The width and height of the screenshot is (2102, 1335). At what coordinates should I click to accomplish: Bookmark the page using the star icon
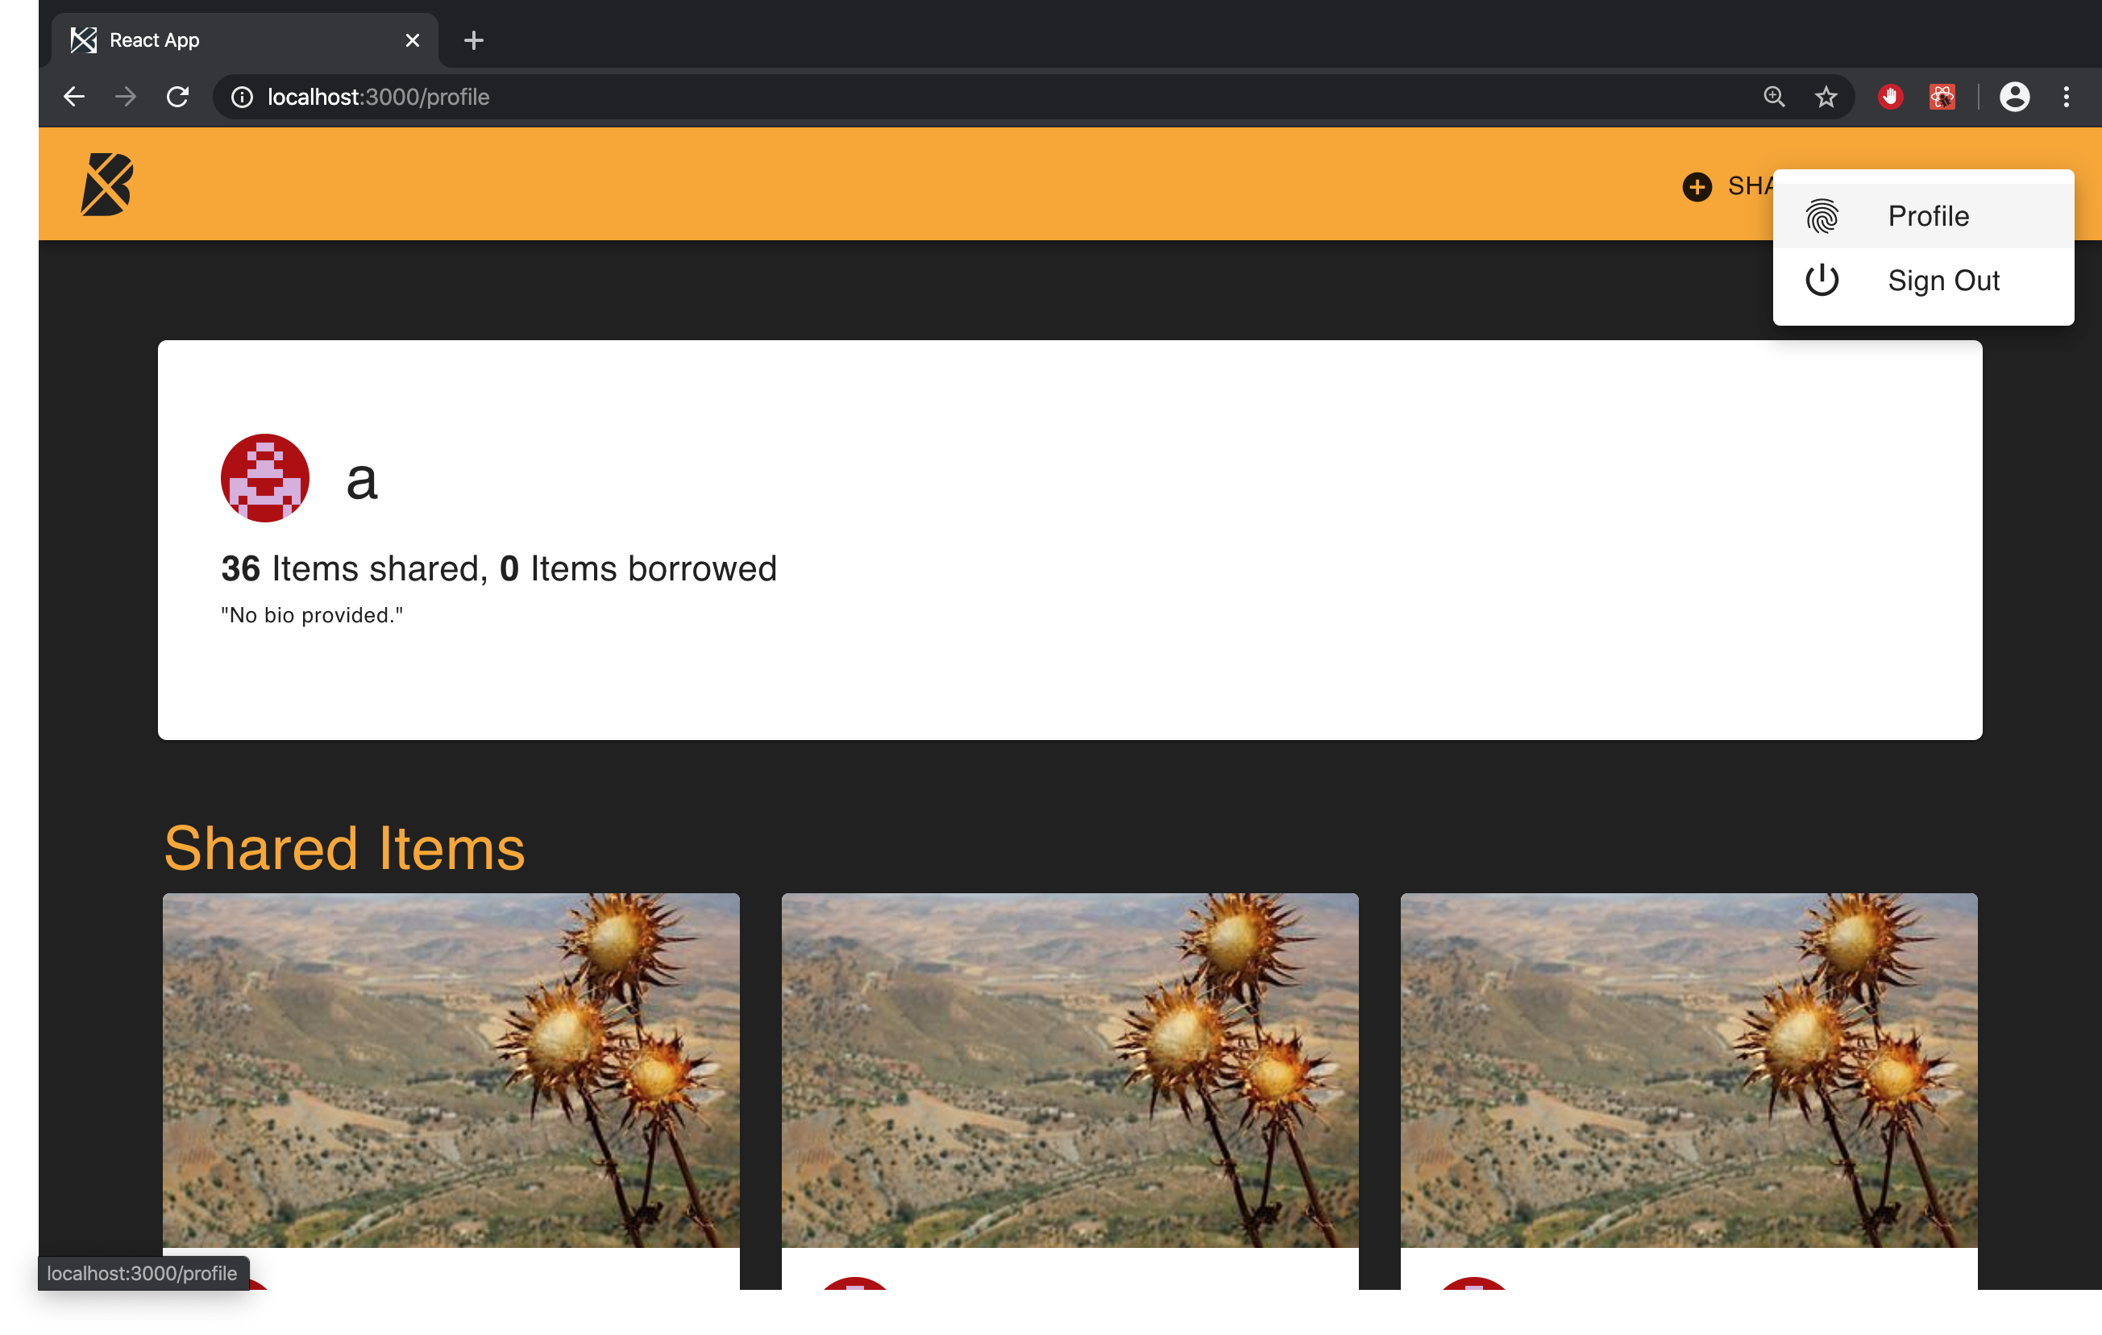tap(1826, 97)
